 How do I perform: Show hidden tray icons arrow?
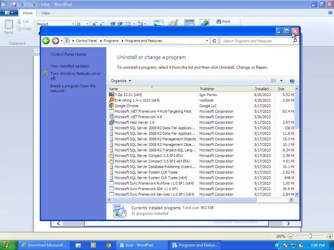[x=277, y=245]
